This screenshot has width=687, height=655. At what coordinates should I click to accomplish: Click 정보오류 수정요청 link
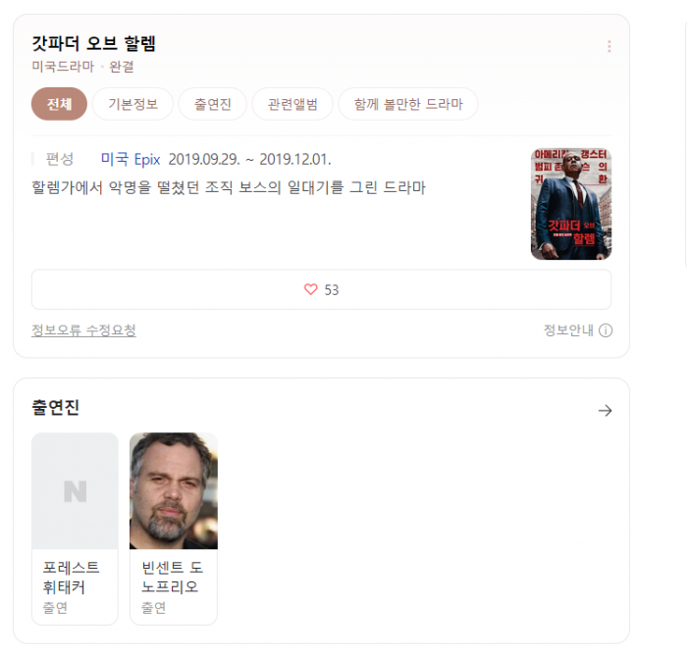pyautogui.click(x=83, y=330)
